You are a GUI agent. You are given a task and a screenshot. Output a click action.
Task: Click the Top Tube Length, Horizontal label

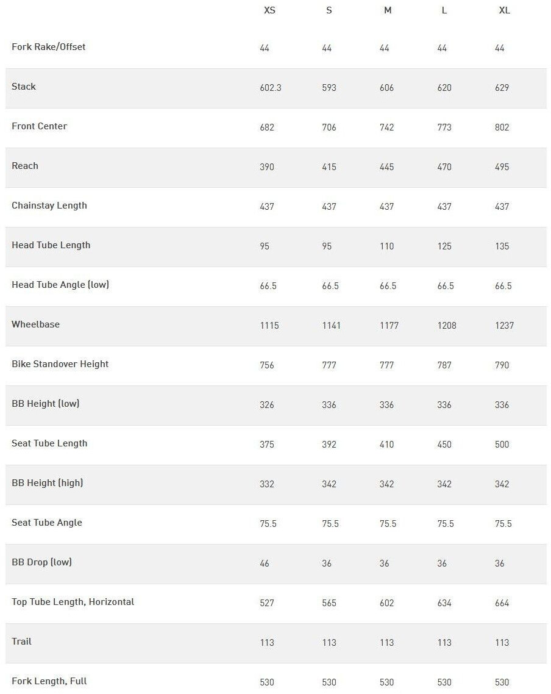click(73, 602)
